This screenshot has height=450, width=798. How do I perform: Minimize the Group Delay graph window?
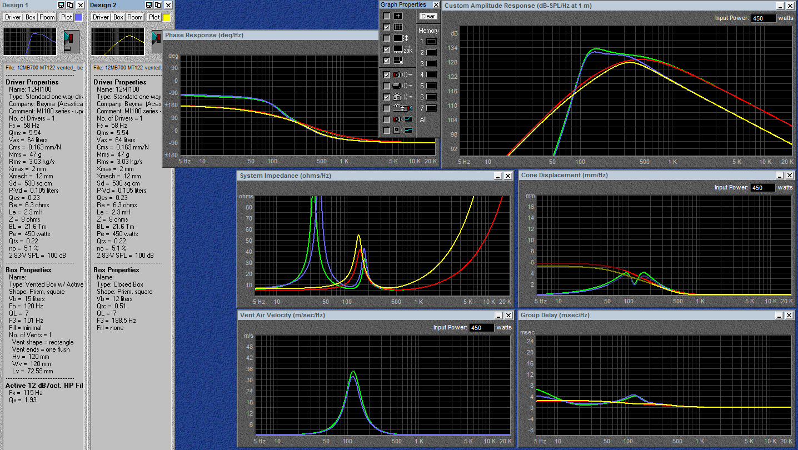pyautogui.click(x=780, y=316)
